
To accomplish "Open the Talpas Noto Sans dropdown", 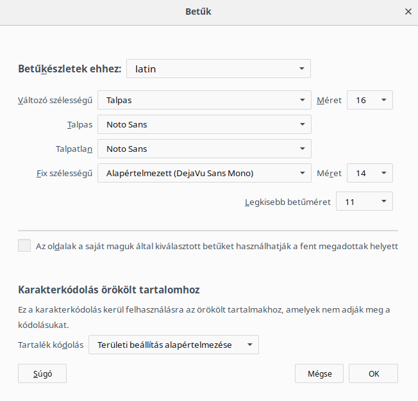I will coord(205,124).
